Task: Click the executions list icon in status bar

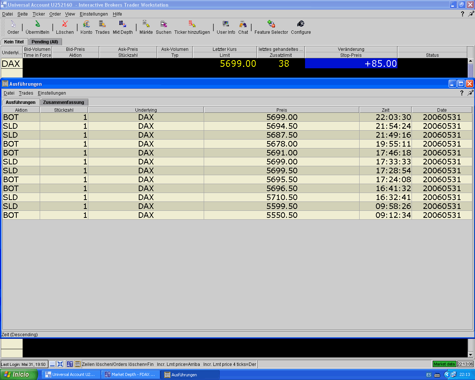Action: click(78, 364)
